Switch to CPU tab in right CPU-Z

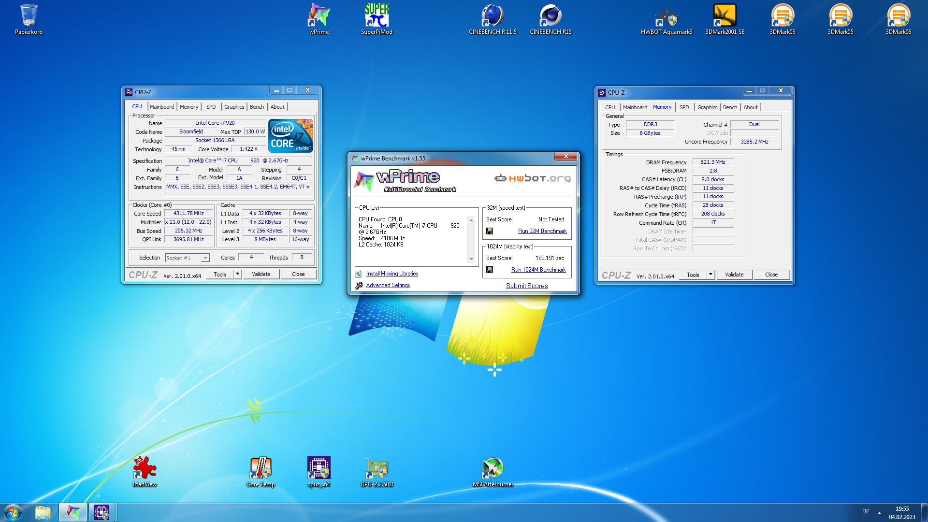610,107
